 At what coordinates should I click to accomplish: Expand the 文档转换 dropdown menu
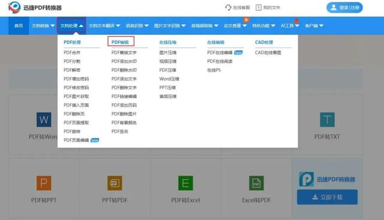(x=43, y=26)
